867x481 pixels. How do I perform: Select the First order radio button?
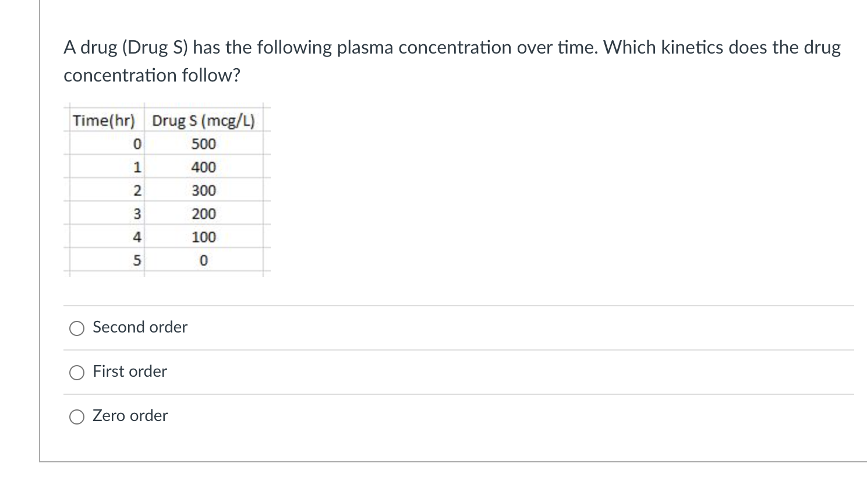pyautogui.click(x=77, y=373)
